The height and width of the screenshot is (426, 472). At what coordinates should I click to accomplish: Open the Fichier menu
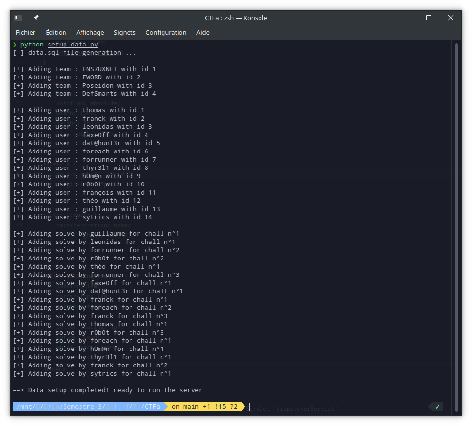[26, 32]
